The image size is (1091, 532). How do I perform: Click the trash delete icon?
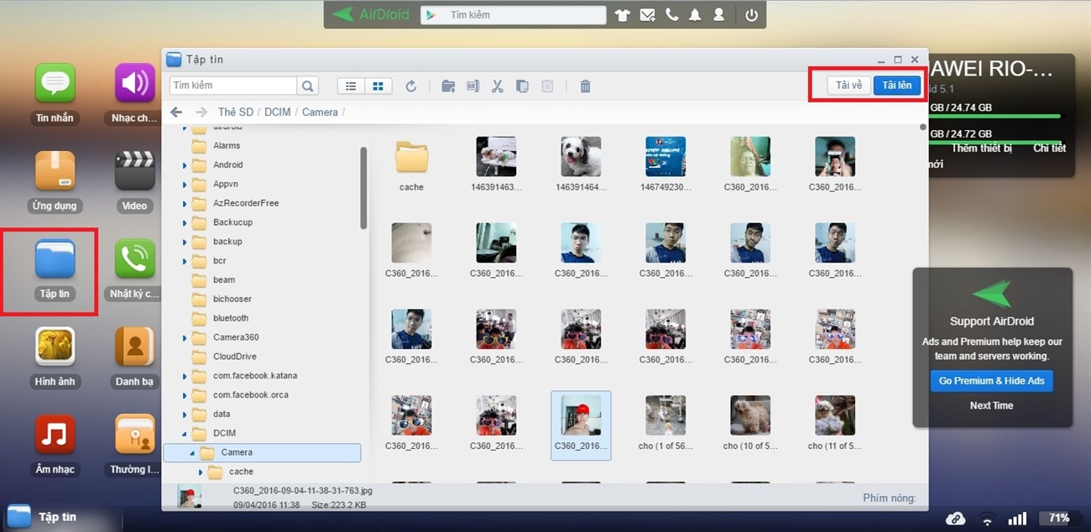click(586, 86)
